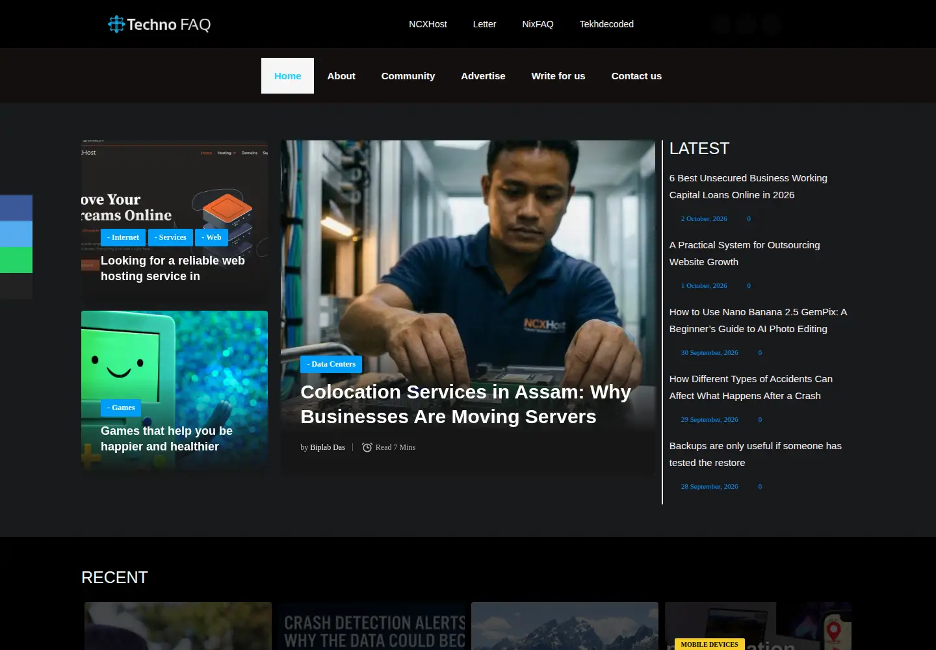
Task: Click the Services category tag
Action: click(x=170, y=237)
